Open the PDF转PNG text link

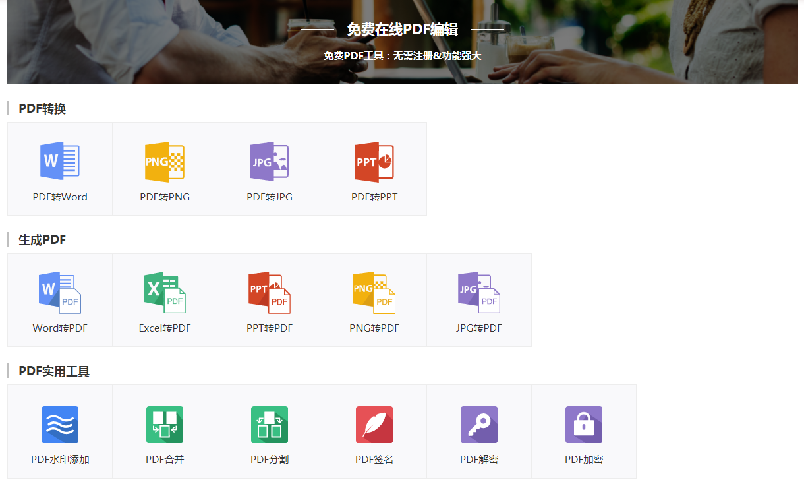pos(165,197)
